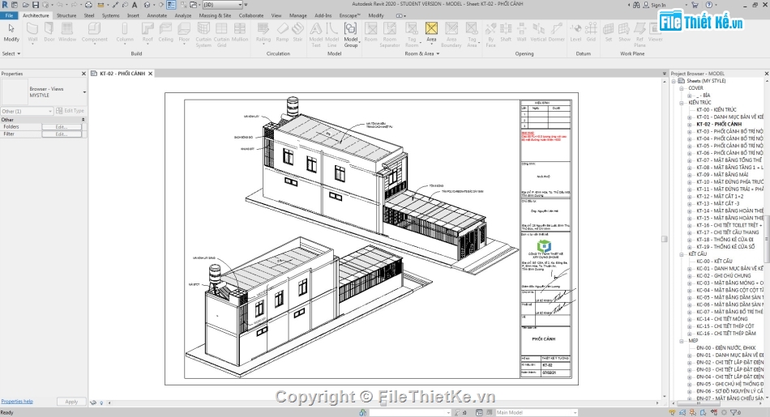770x417 pixels.
Task: Pick the Railing tool
Action: (263, 32)
